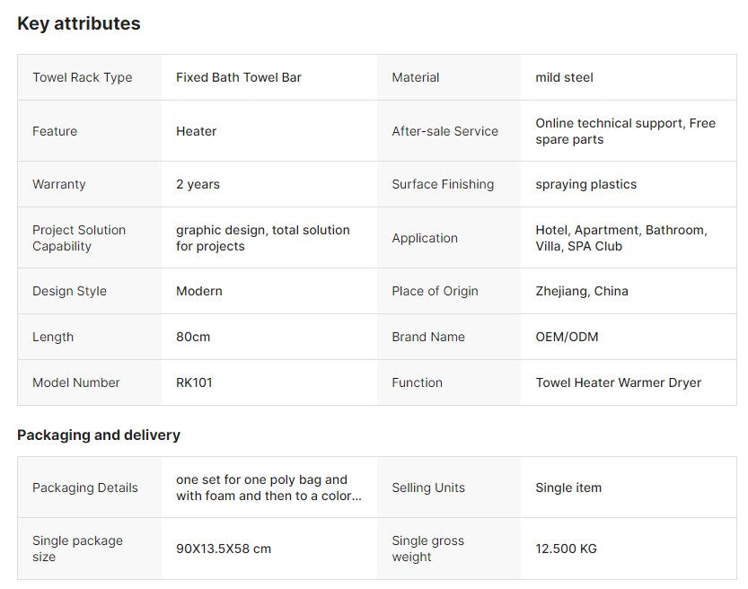The image size is (748, 589).
Task: Click the Modern design style value
Action: (x=199, y=291)
